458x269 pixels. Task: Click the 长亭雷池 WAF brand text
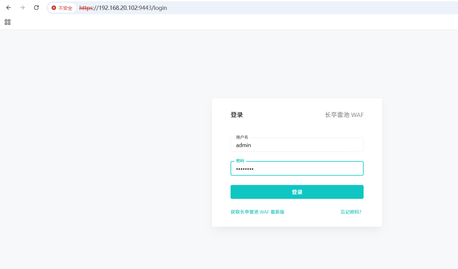coord(344,115)
